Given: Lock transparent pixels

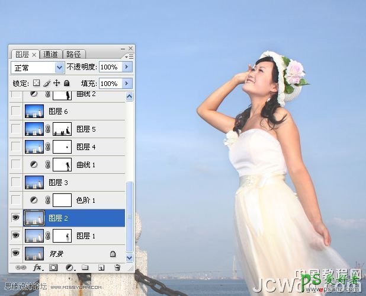Looking at the screenshot, I should pyautogui.click(x=36, y=83).
